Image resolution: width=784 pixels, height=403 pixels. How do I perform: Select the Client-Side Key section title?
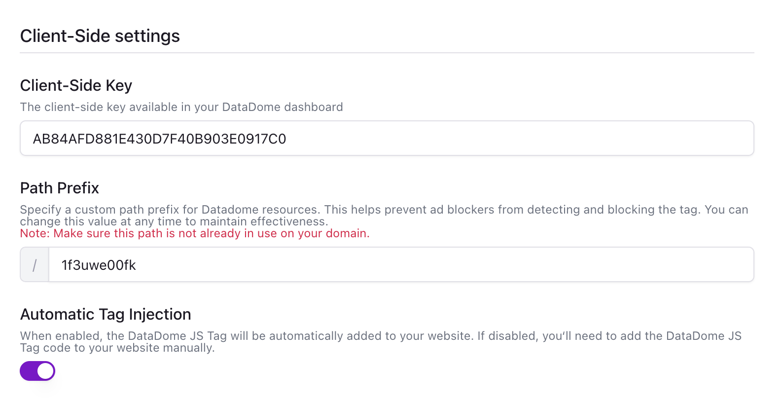coord(75,85)
